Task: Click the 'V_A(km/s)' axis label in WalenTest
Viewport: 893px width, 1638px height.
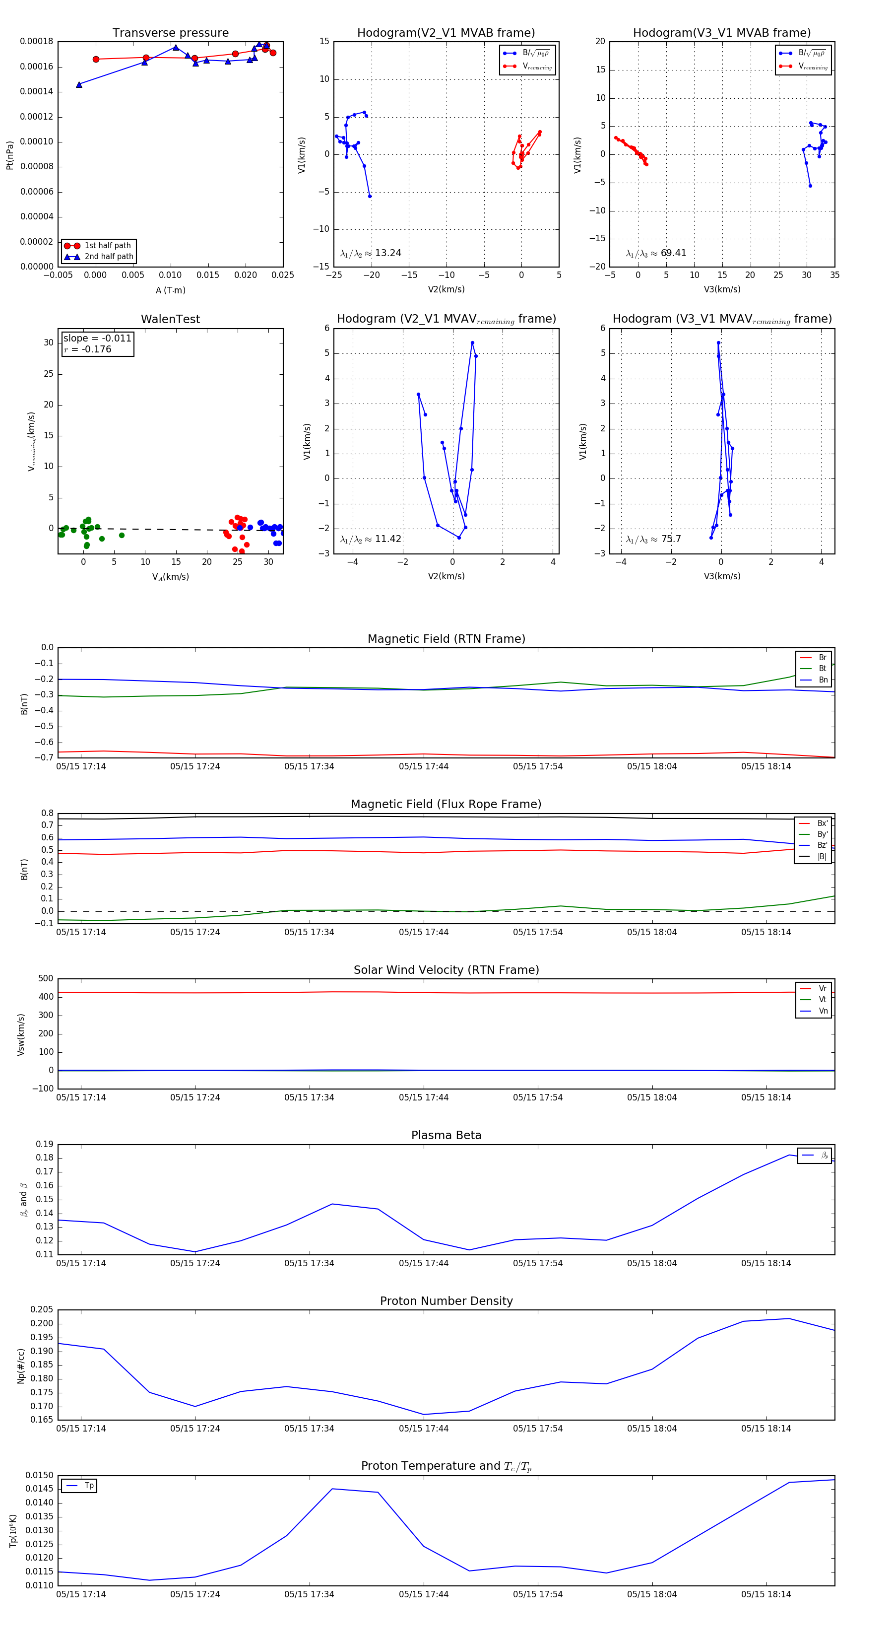Action: click(170, 577)
